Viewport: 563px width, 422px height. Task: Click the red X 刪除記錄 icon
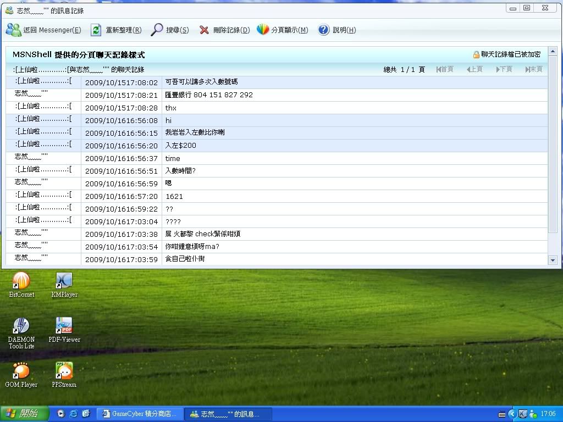pos(204,30)
